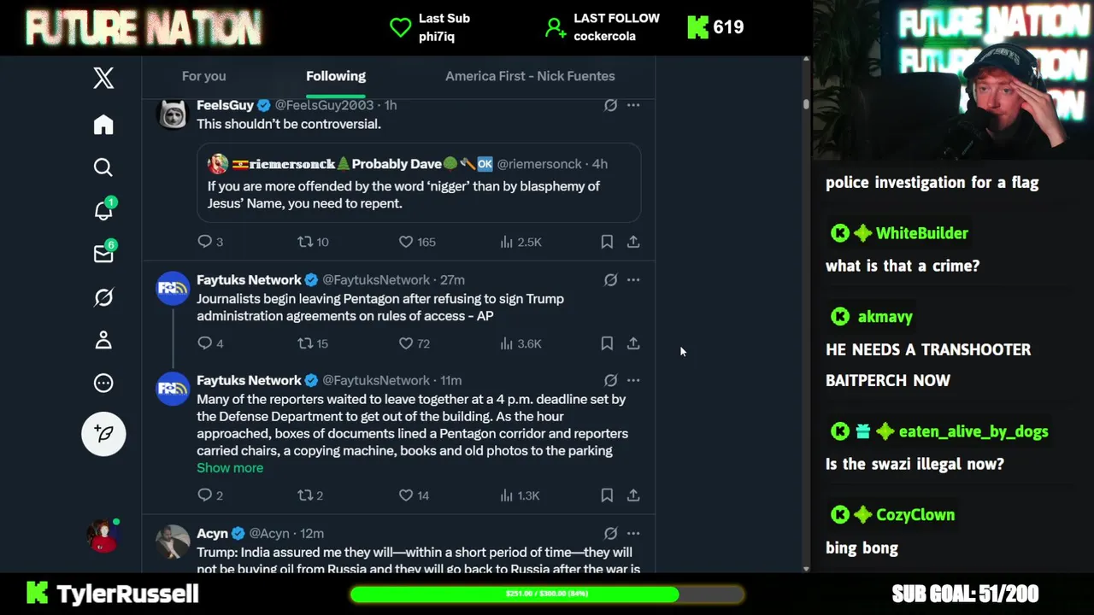This screenshot has width=1094, height=615.
Task: Click akmavy username in chat
Action: tap(885, 317)
